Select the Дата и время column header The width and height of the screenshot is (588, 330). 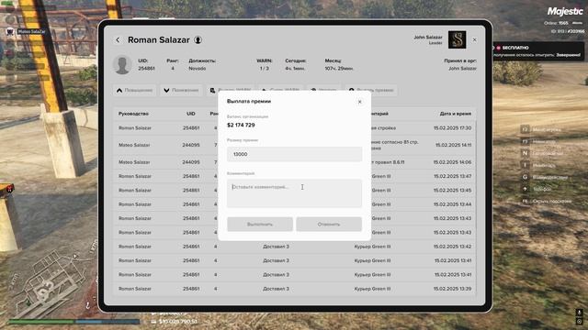pos(456,114)
